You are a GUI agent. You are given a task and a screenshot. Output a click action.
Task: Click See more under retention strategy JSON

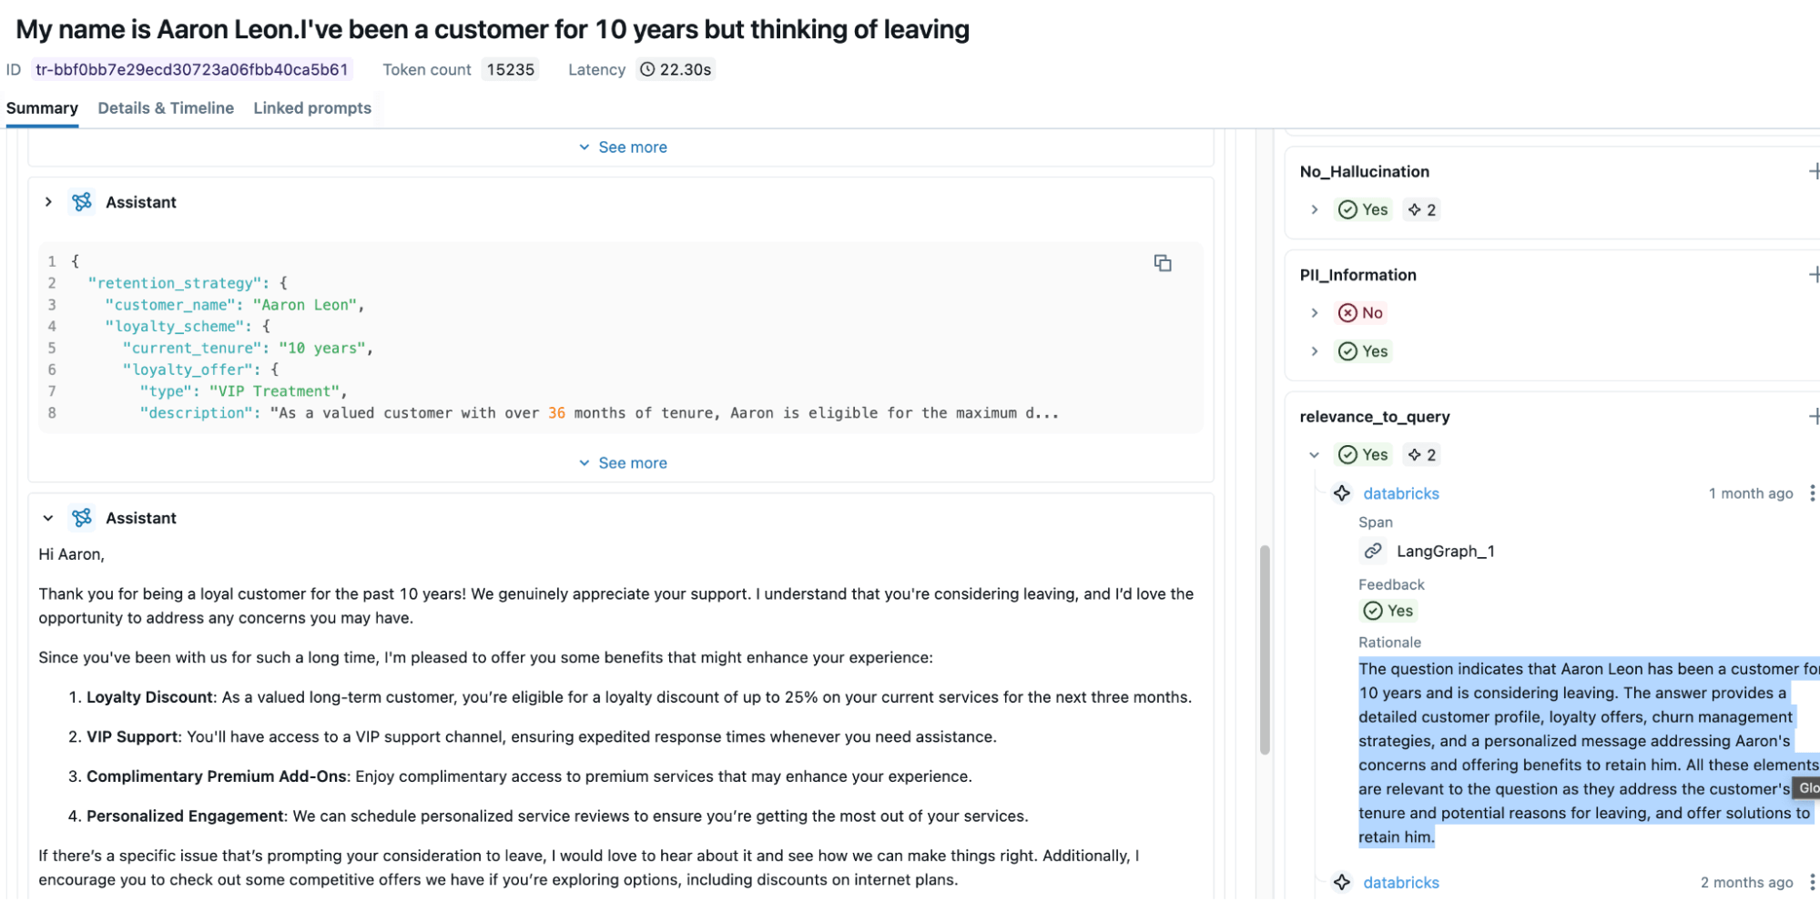pos(624,463)
